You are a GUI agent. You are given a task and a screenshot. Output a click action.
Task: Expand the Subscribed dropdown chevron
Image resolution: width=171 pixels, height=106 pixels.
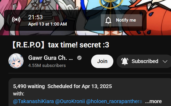tap(165, 61)
